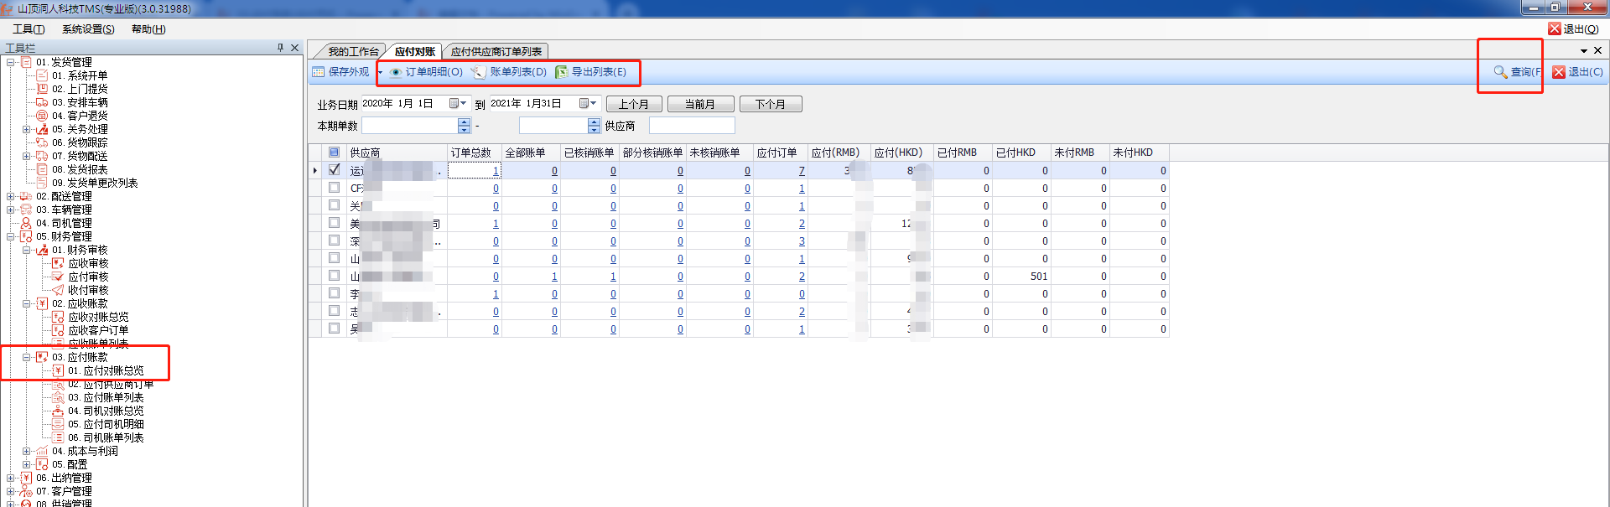Screen dimensions: 1610x507
Task: Check the second supplier row checkbox
Action: [335, 188]
